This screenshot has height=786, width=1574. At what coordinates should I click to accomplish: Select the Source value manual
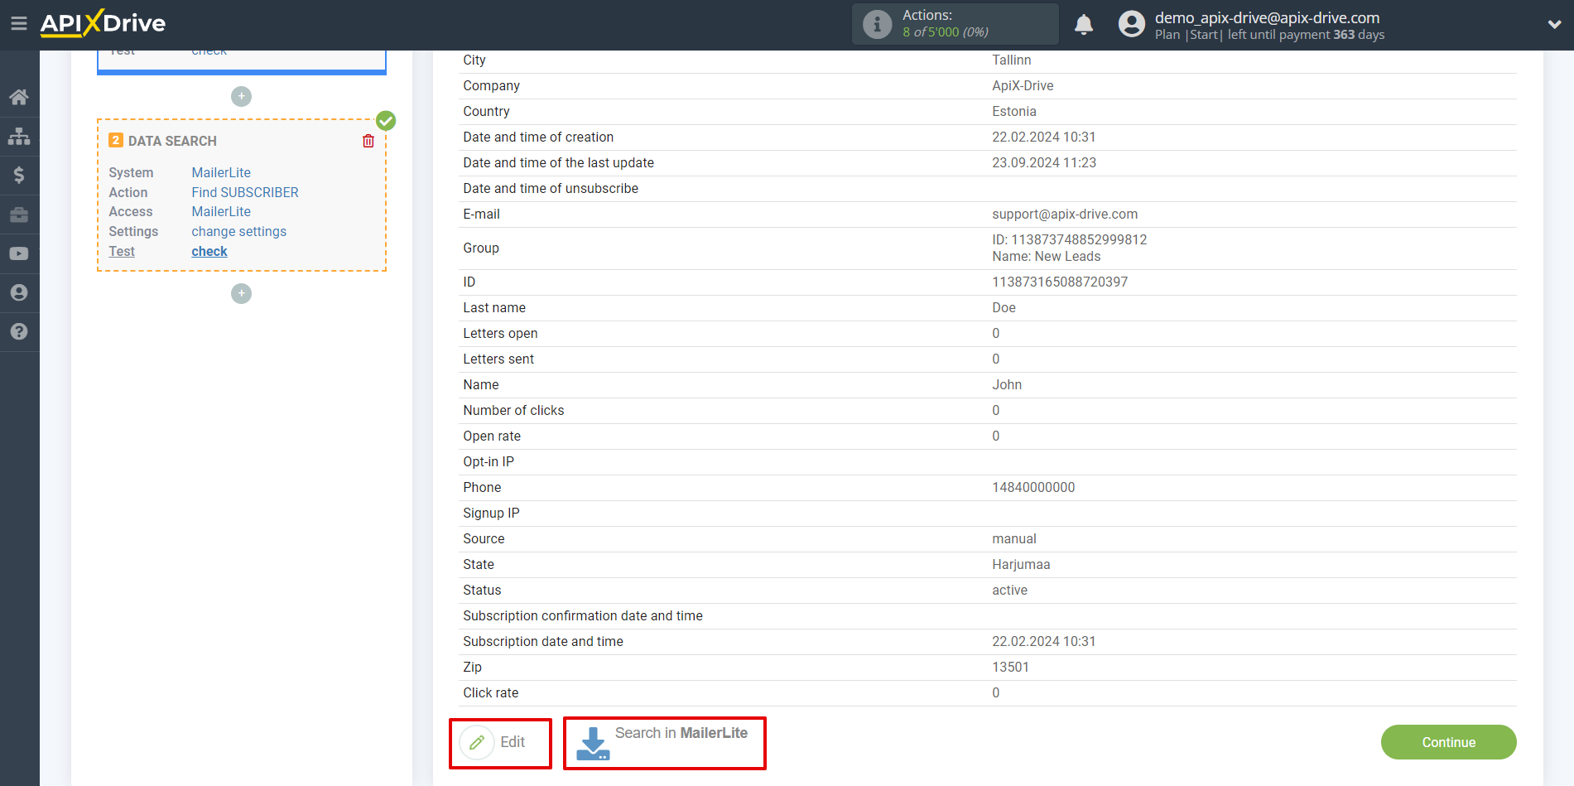tap(1014, 538)
